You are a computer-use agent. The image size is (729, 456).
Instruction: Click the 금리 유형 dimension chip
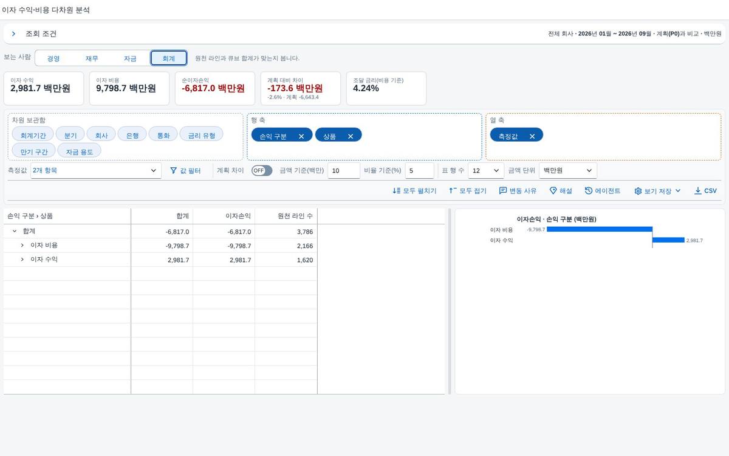point(202,135)
